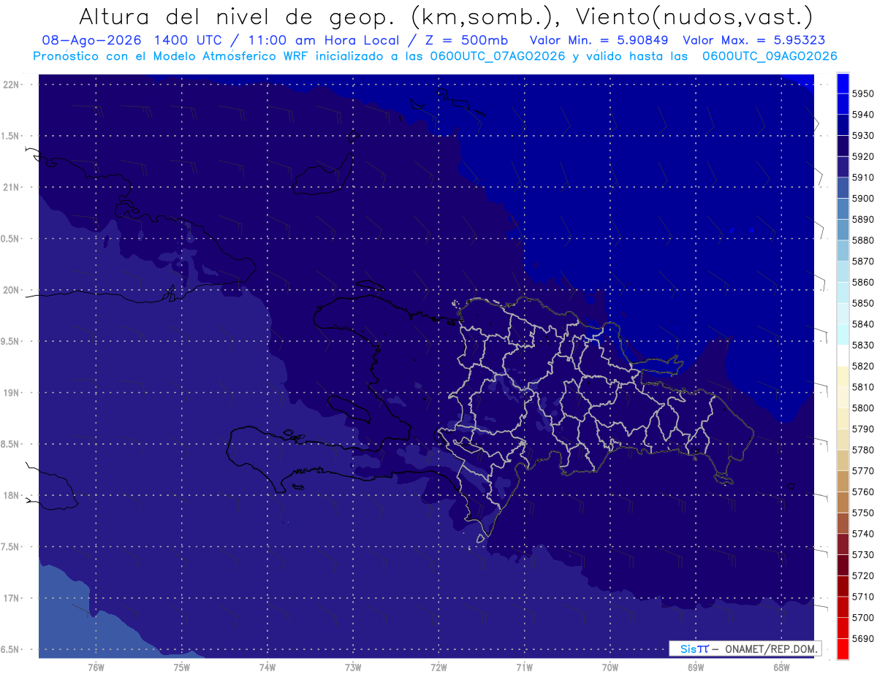Screen dimensions: 877x677
Task: Click the "5690" color scale label
Action: [x=862, y=639]
